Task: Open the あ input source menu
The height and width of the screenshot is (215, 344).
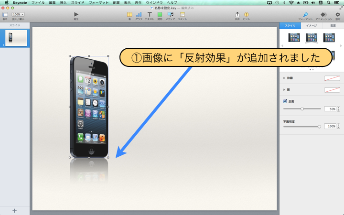Action: click(321, 3)
